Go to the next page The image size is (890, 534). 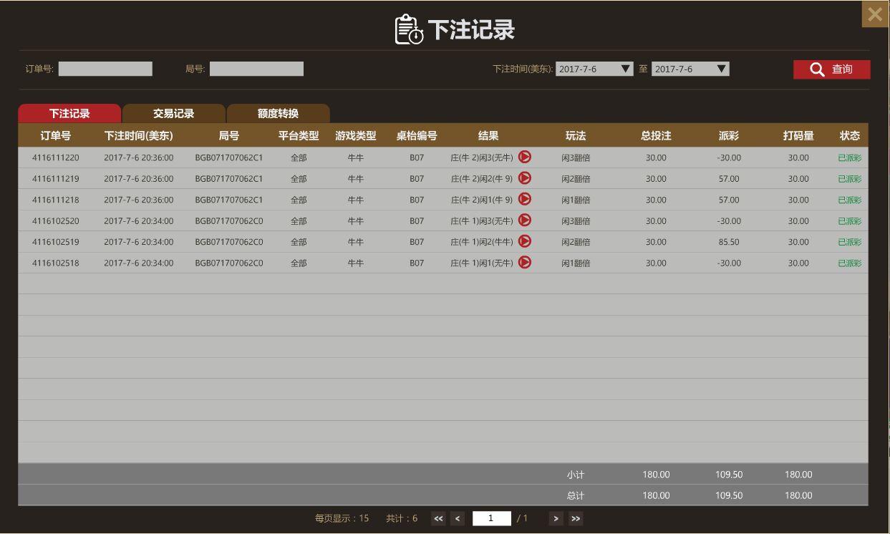556,519
